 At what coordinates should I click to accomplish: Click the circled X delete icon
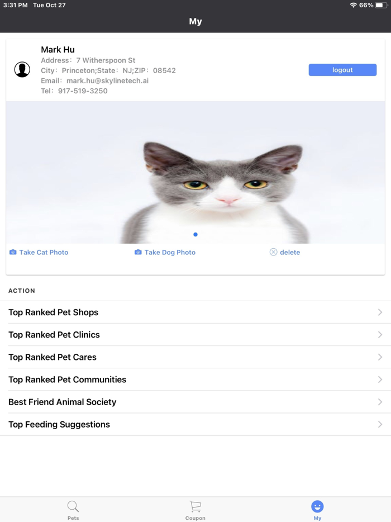273,252
